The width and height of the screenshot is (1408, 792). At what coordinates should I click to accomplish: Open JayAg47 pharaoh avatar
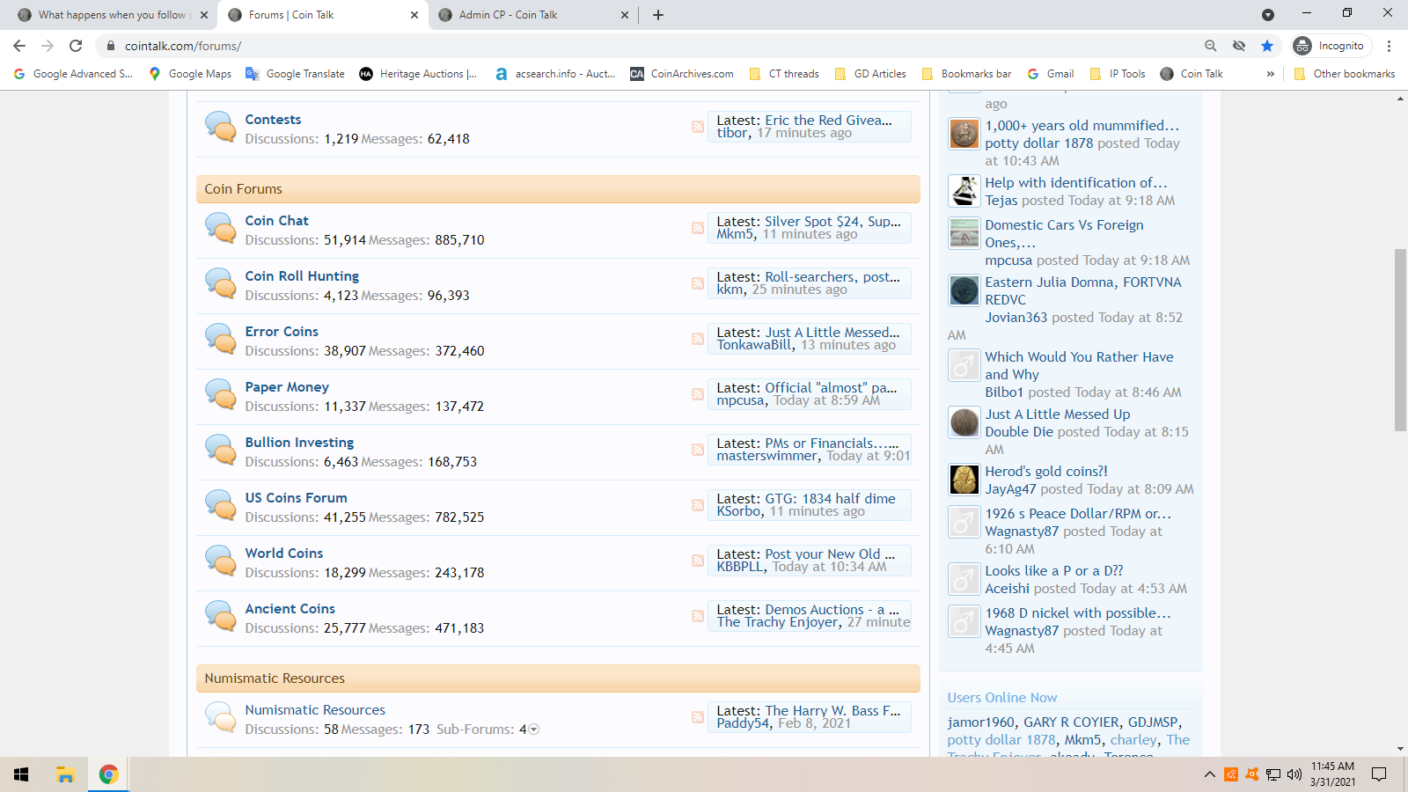964,480
